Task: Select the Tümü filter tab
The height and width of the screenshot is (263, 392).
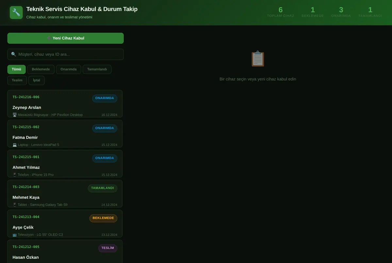Action: pyautogui.click(x=16, y=69)
